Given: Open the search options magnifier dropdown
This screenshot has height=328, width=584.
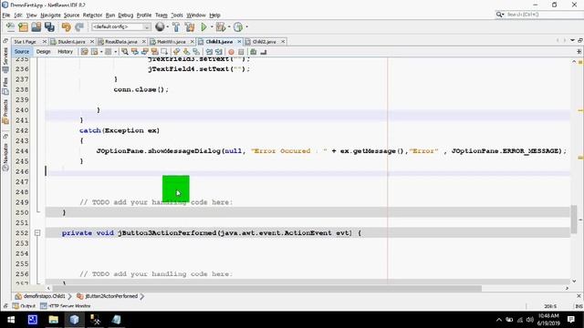Looking at the screenshot, I should [x=500, y=15].
